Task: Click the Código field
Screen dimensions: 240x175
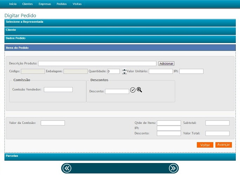Action: [33, 71]
